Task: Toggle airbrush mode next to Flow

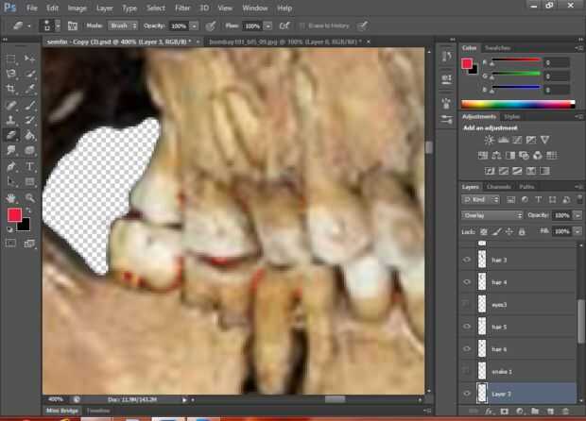Action: point(284,25)
